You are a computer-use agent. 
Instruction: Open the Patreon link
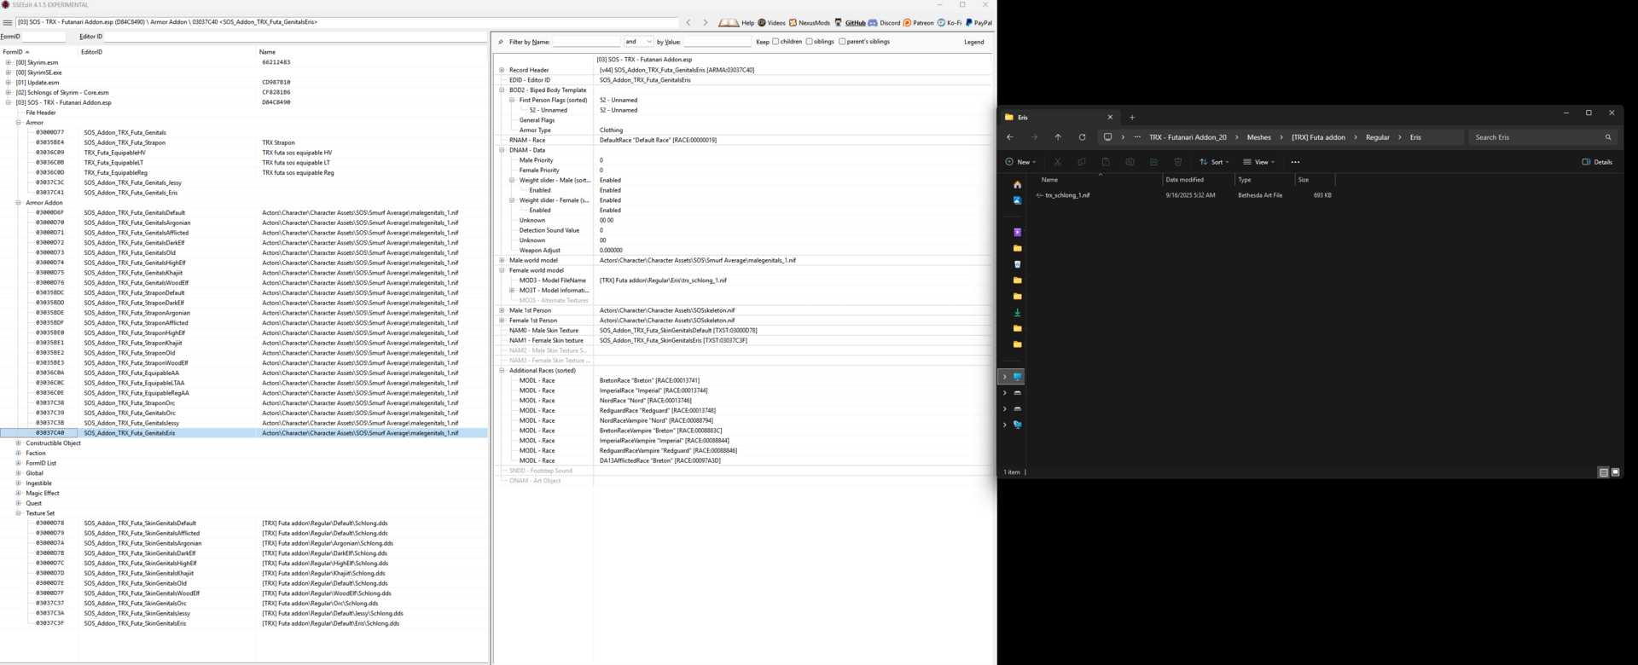click(x=918, y=23)
